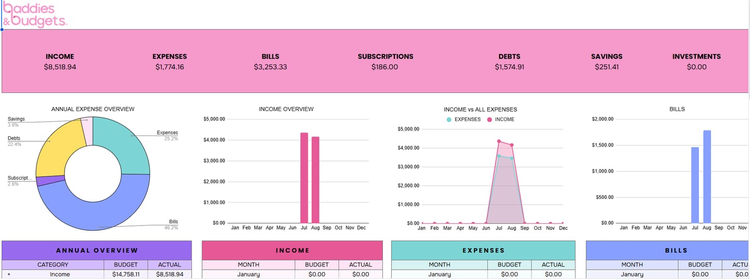This screenshot has height=279, width=750.
Task: Select the $1,574.91 debts total
Action: tap(509, 67)
